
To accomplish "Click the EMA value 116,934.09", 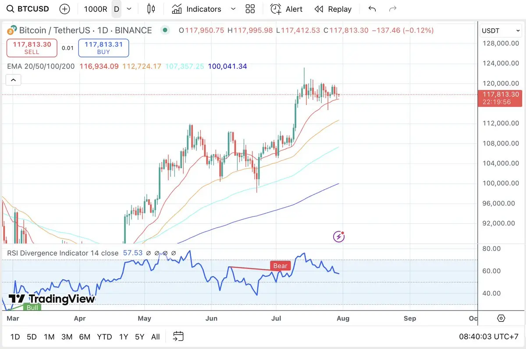I will click(99, 67).
